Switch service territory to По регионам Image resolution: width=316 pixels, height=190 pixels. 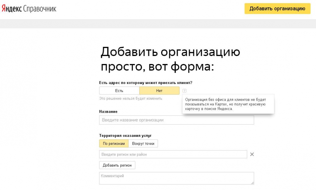114,143
